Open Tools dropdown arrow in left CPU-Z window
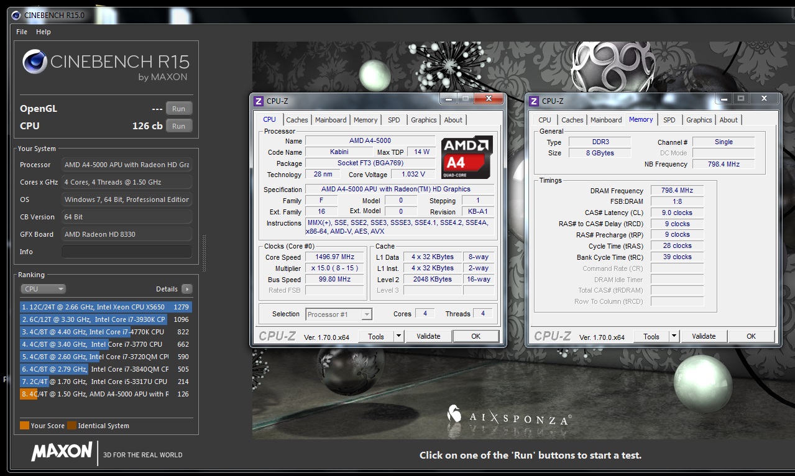Image resolution: width=795 pixels, height=476 pixels. click(x=399, y=336)
